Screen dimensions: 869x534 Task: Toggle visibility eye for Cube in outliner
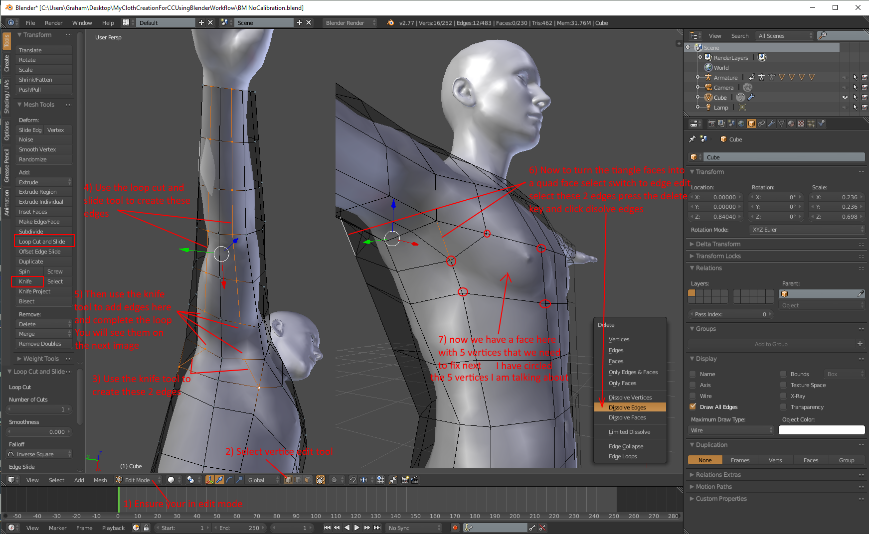(x=845, y=97)
